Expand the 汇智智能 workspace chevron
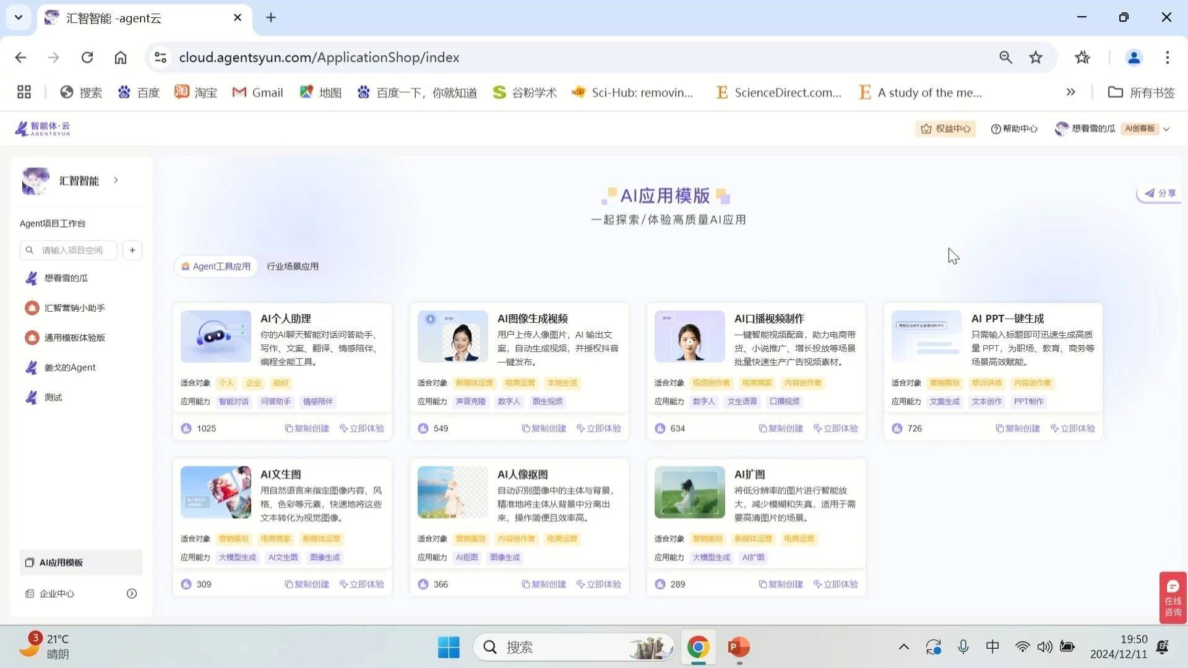Screen dimensions: 1188x668 [x=115, y=180]
